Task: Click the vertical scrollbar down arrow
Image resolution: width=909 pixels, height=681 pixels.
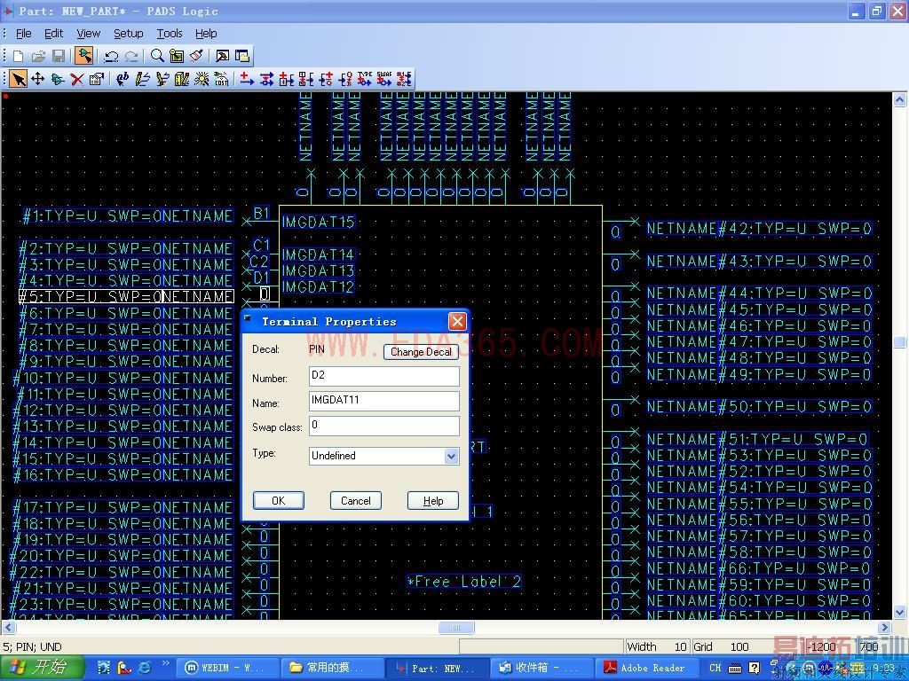Action: coord(900,612)
